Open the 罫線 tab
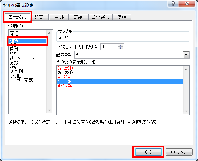 coord(78,17)
